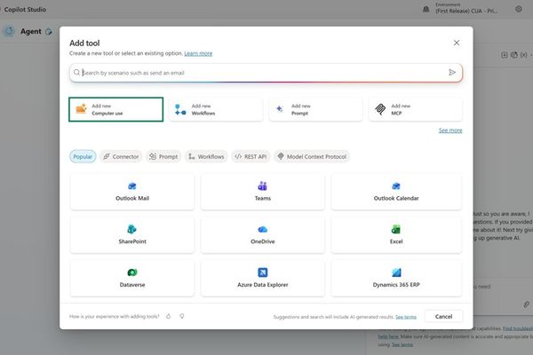Pick the Dynamics 365 ERP connector
The width and height of the screenshot is (533, 355).
click(396, 278)
